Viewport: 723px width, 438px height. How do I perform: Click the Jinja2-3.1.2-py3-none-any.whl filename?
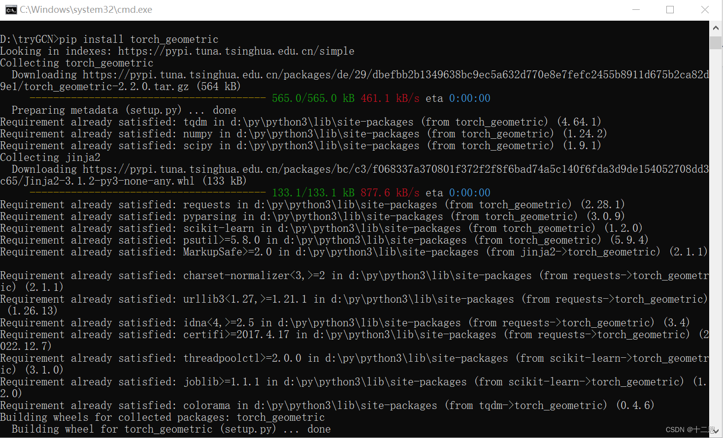pos(109,181)
